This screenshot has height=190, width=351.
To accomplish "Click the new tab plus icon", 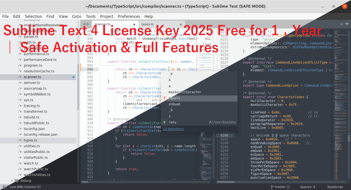I will click(341, 24).
